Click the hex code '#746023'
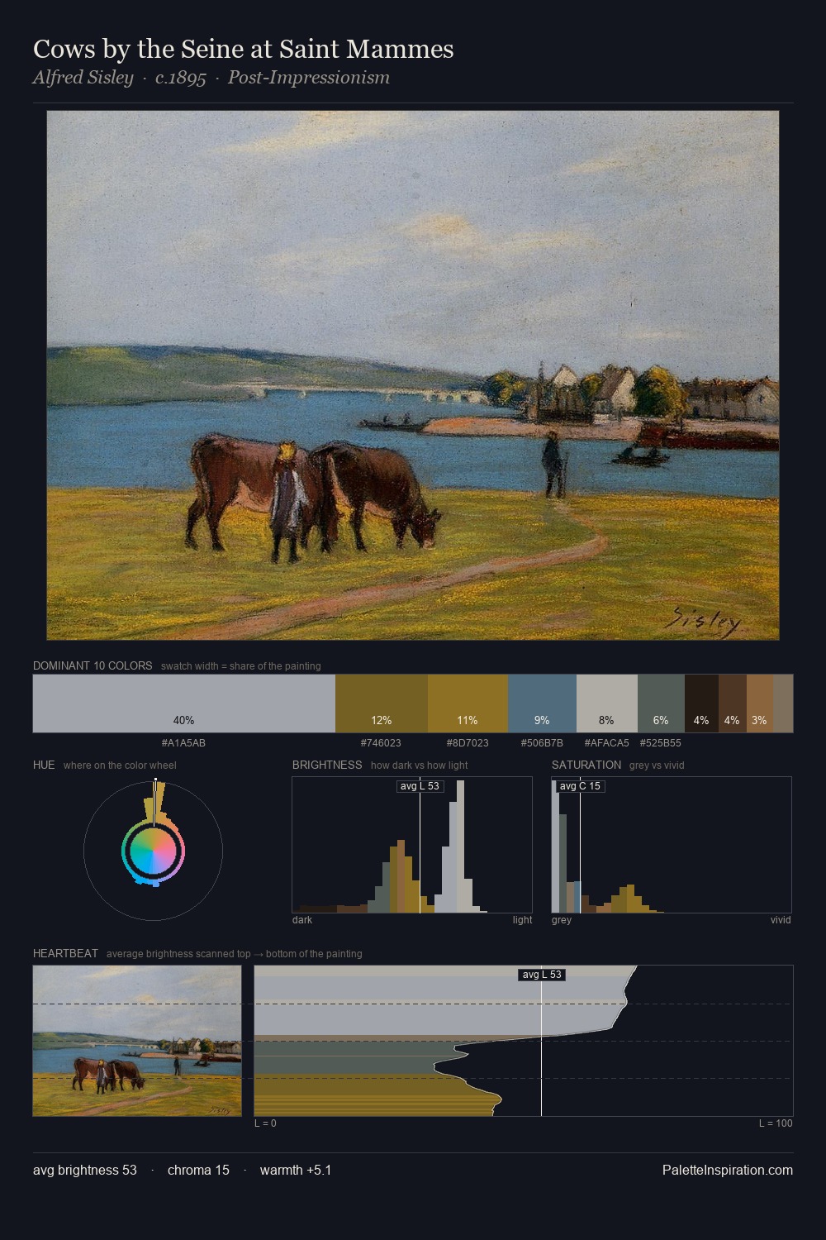 tap(381, 743)
